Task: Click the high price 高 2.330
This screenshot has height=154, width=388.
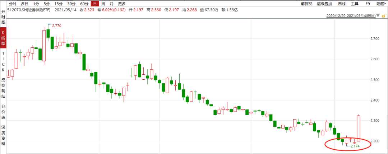Action: coord(154,10)
